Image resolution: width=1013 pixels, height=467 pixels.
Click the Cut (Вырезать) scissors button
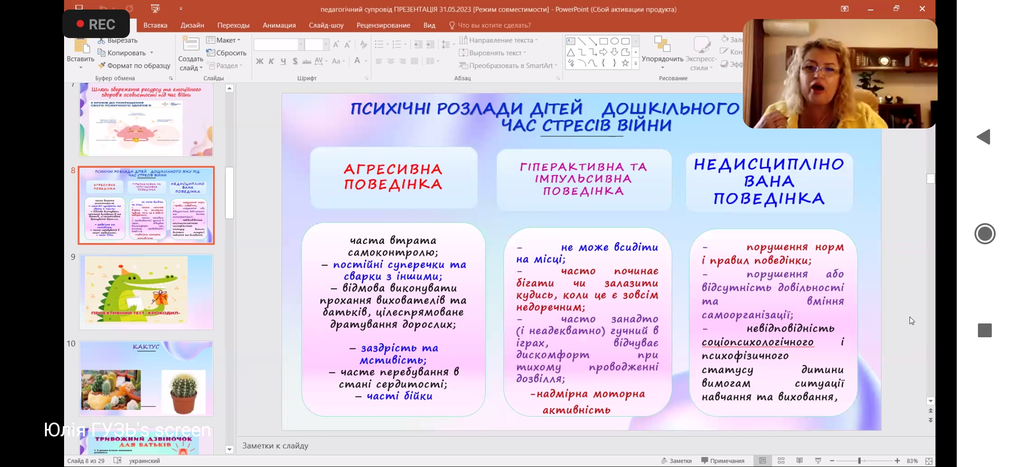coord(117,40)
